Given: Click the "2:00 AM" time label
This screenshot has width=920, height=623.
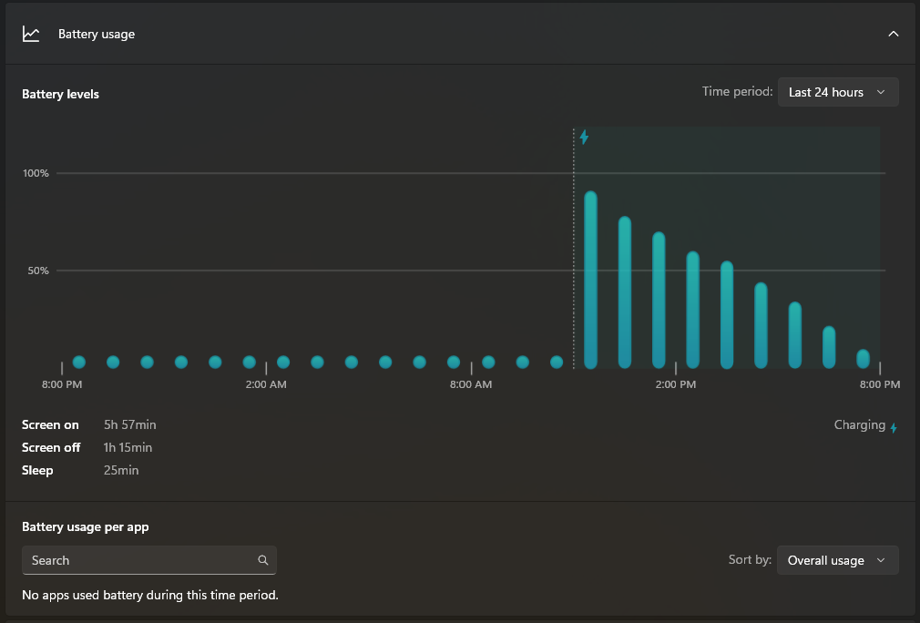Looking at the screenshot, I should tap(266, 384).
